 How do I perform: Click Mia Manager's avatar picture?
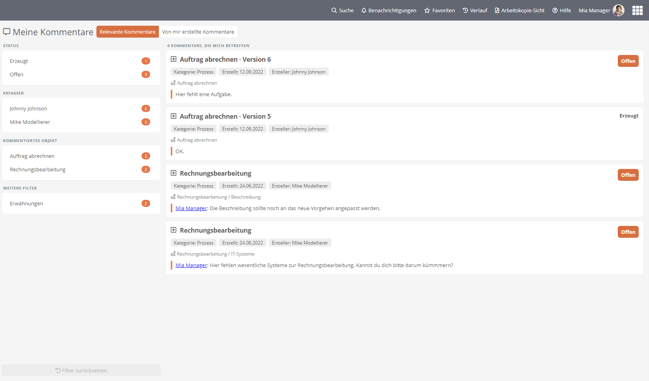[619, 10]
